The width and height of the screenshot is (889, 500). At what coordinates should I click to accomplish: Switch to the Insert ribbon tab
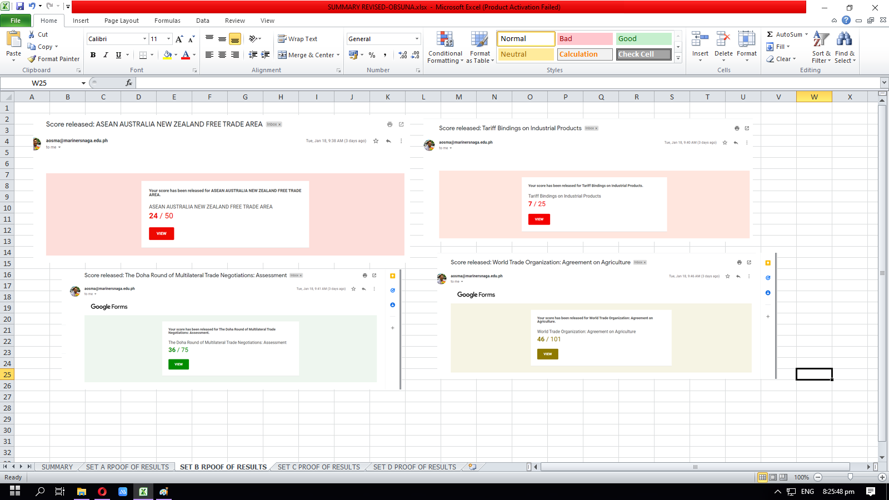pos(81,21)
